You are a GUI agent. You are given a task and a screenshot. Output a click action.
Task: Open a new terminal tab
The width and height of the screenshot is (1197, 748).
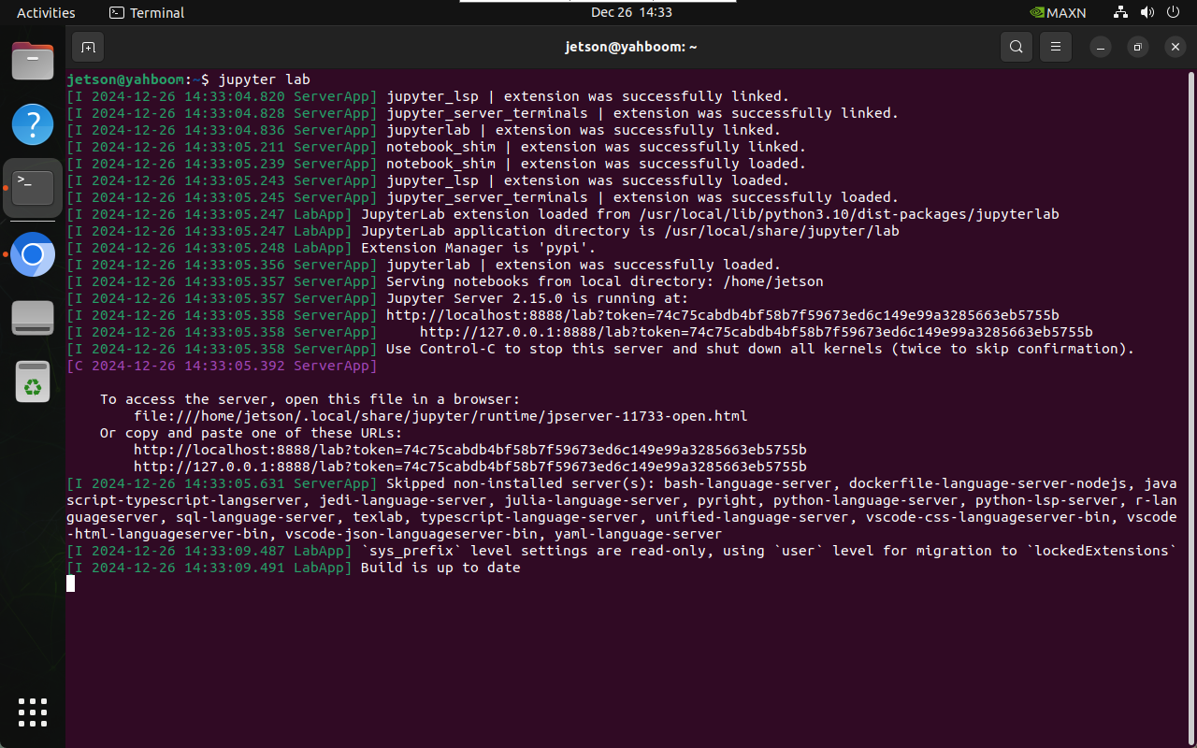pos(88,47)
